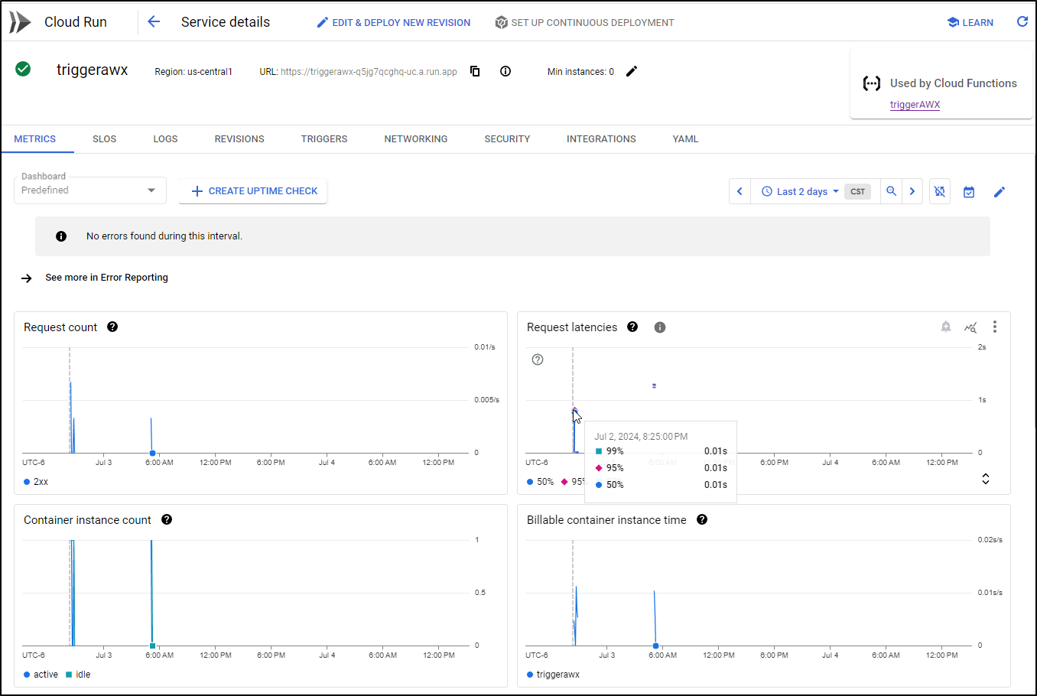Switch to the Logs tab

(x=165, y=139)
